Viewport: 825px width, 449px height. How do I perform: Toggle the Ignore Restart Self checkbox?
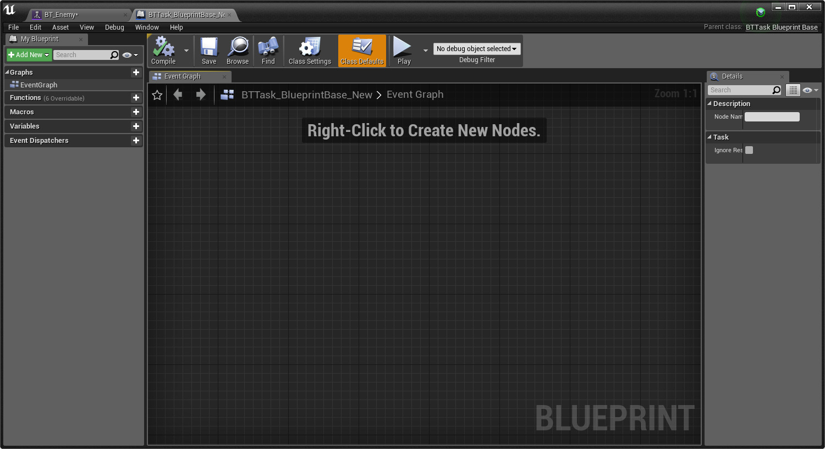[x=749, y=149]
